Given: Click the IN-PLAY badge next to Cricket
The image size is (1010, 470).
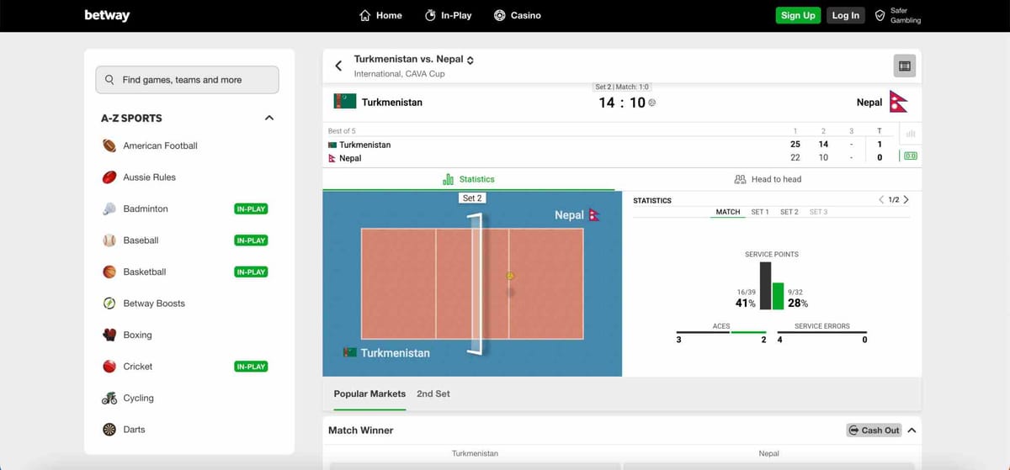Looking at the screenshot, I should pyautogui.click(x=251, y=367).
